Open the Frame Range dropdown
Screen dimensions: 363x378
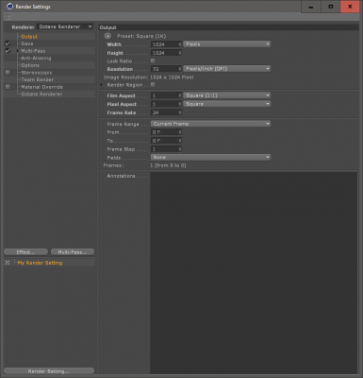210,124
